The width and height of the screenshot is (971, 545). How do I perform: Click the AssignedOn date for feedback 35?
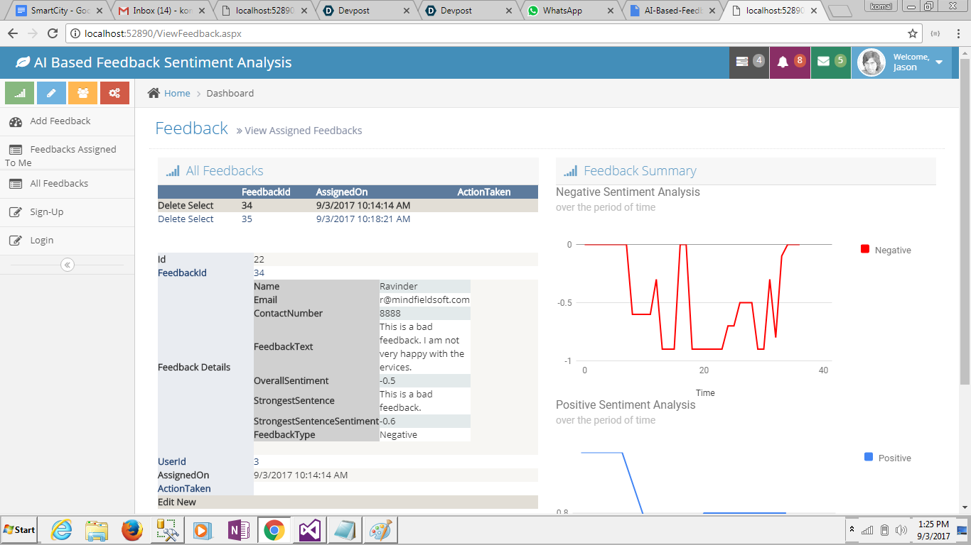click(x=363, y=219)
